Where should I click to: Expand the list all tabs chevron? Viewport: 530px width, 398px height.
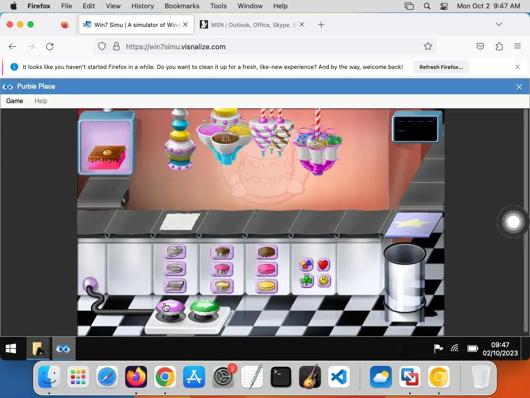pyautogui.click(x=498, y=24)
